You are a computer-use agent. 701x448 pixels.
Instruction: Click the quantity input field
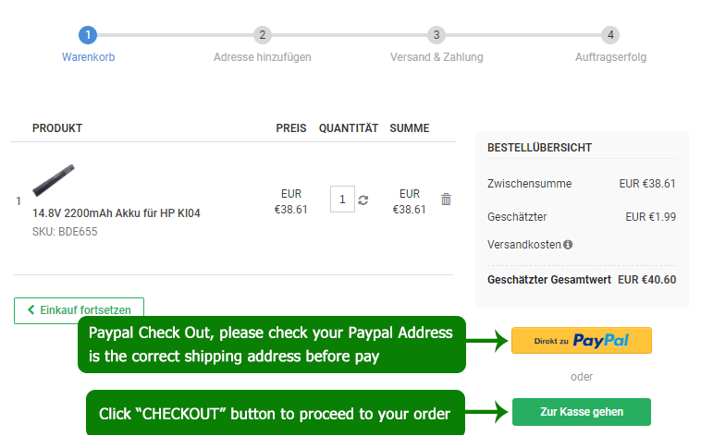tap(342, 200)
